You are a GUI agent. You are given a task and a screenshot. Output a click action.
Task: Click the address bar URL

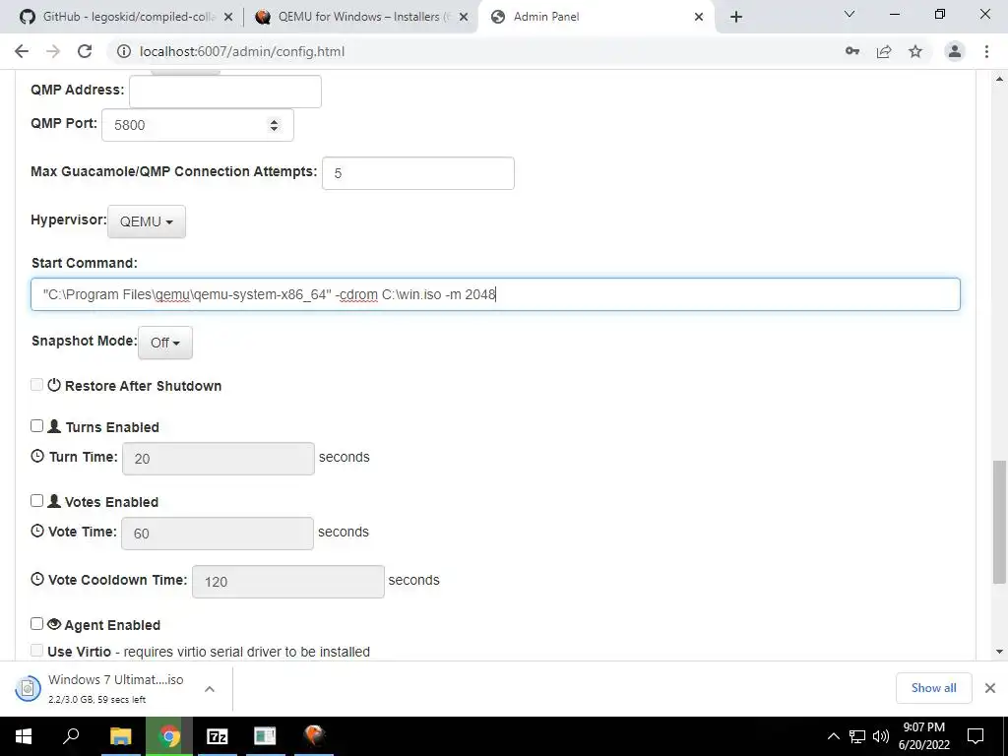(242, 51)
